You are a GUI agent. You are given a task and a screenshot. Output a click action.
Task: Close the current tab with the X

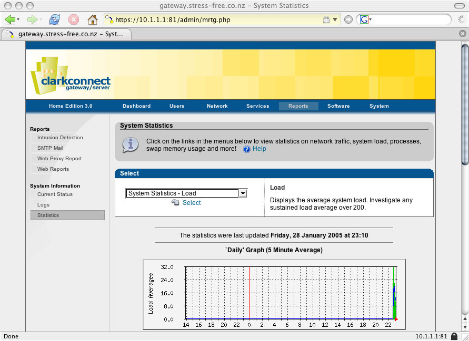click(462, 34)
